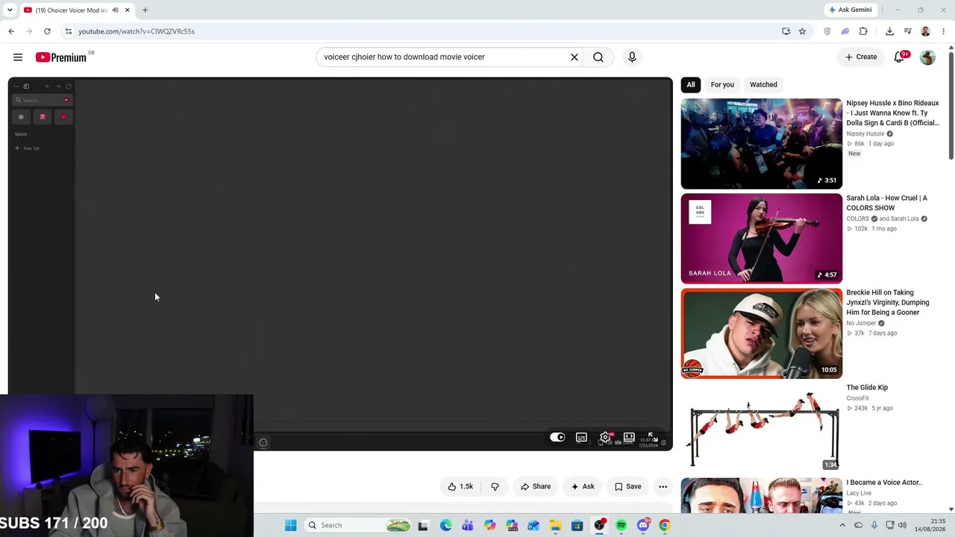Open the YouTube guide hamburger menu
The width and height of the screenshot is (955, 537).
click(x=18, y=57)
